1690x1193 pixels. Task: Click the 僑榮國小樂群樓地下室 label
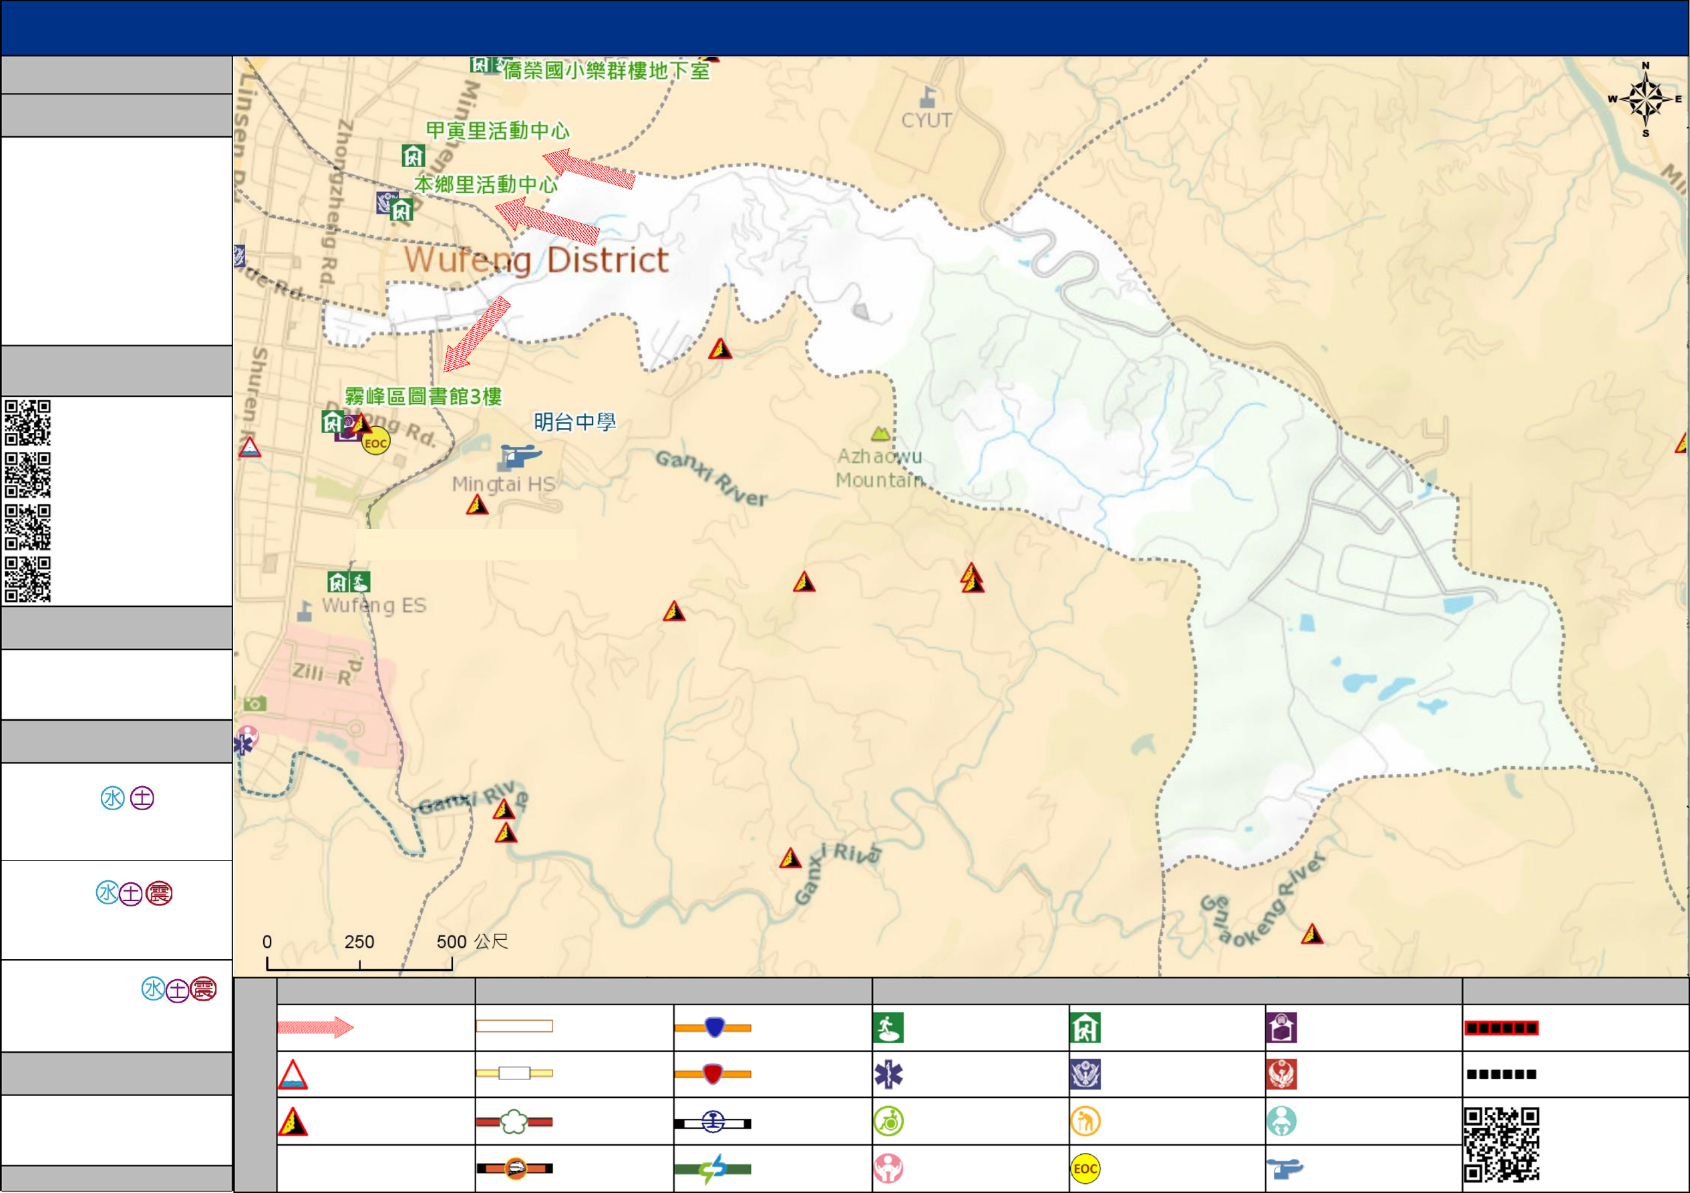pos(607,71)
